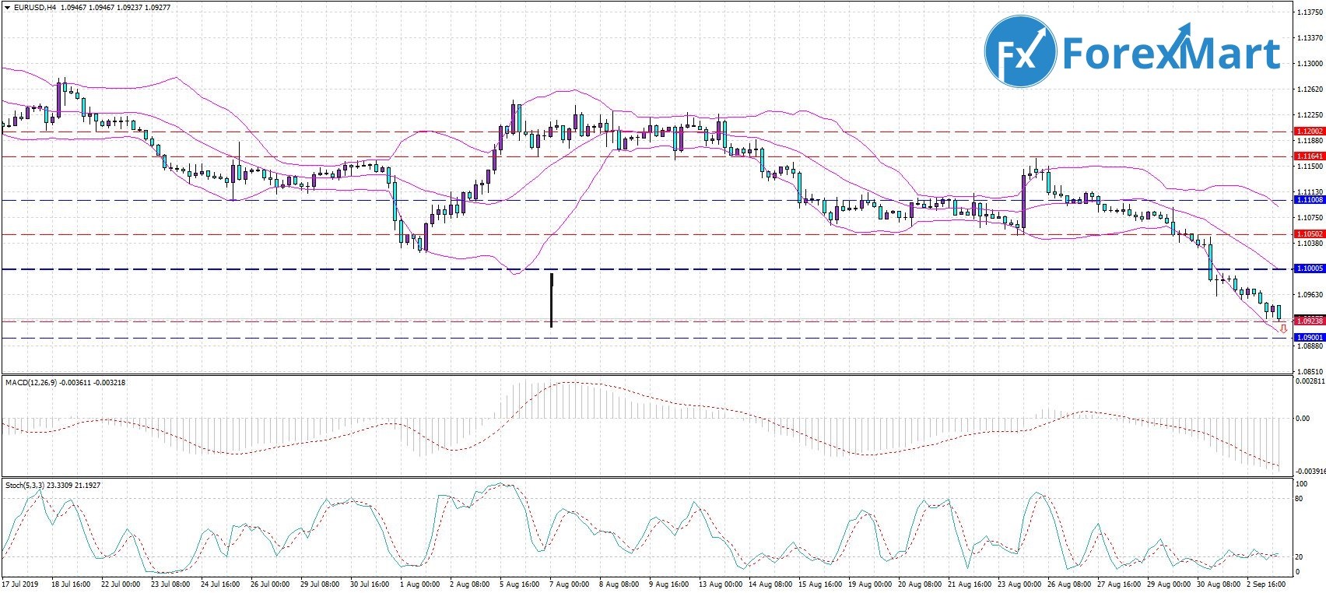The image size is (1326, 593).
Task: Select the 1.09001 blue support level label
Action: [x=1308, y=338]
